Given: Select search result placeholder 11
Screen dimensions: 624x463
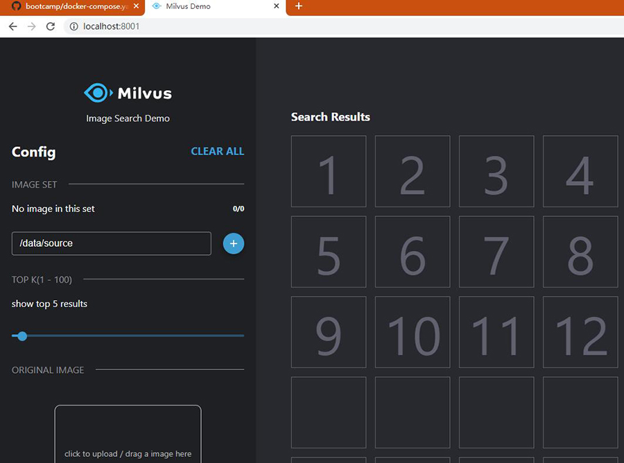Looking at the screenshot, I should tap(496, 332).
